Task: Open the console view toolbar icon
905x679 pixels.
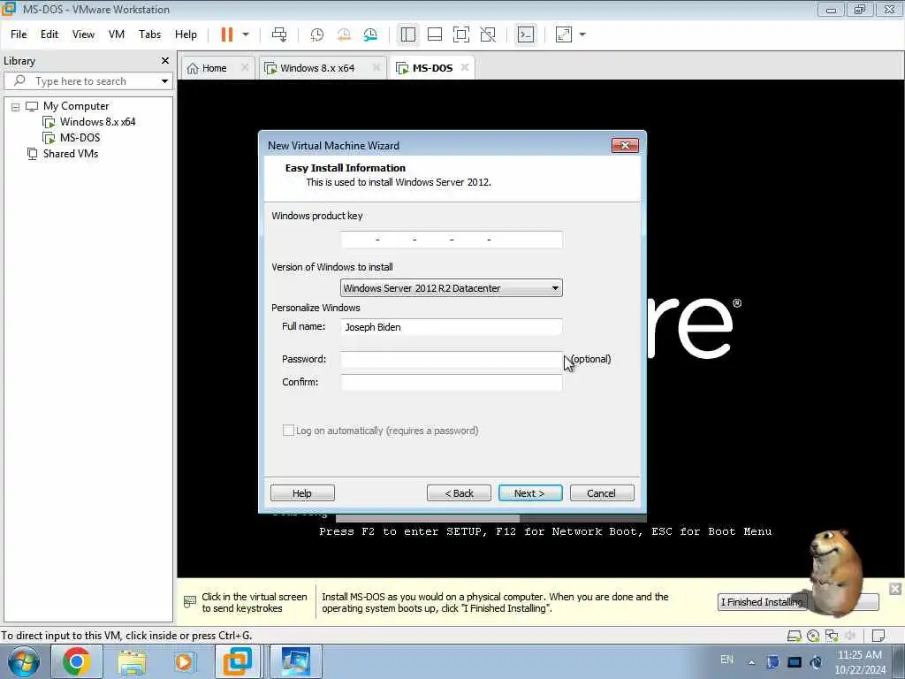Action: point(525,34)
